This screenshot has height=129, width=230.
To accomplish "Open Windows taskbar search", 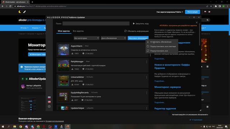I will (9, 126).
